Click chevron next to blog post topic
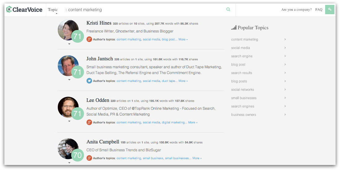 point(285,64)
